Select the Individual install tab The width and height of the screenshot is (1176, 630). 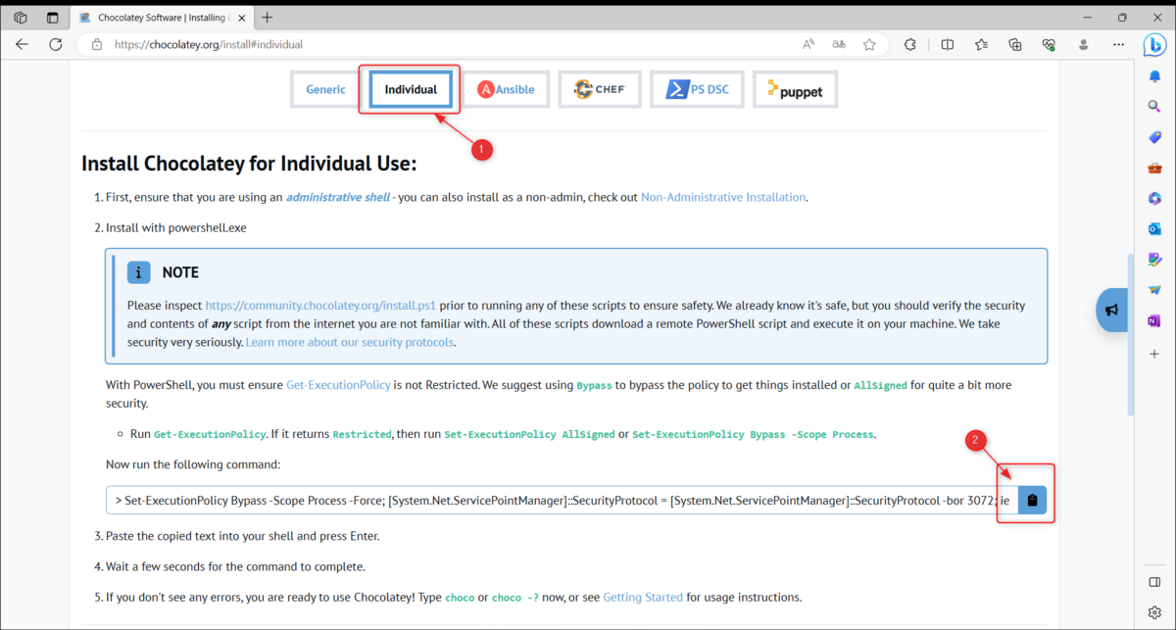tap(411, 89)
